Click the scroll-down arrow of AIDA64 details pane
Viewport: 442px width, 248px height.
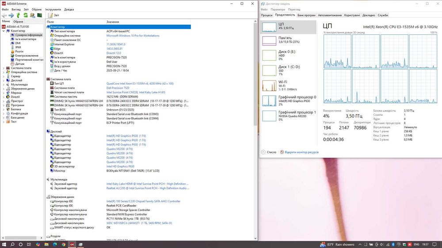pos(255,238)
